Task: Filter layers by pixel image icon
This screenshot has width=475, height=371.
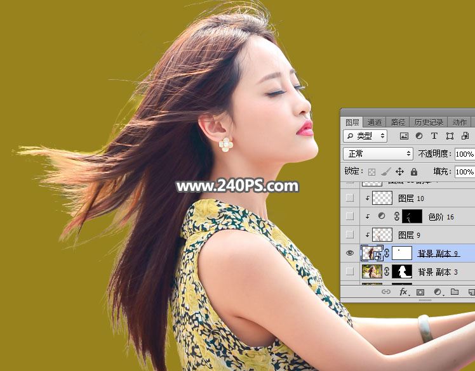Action: 404,136
